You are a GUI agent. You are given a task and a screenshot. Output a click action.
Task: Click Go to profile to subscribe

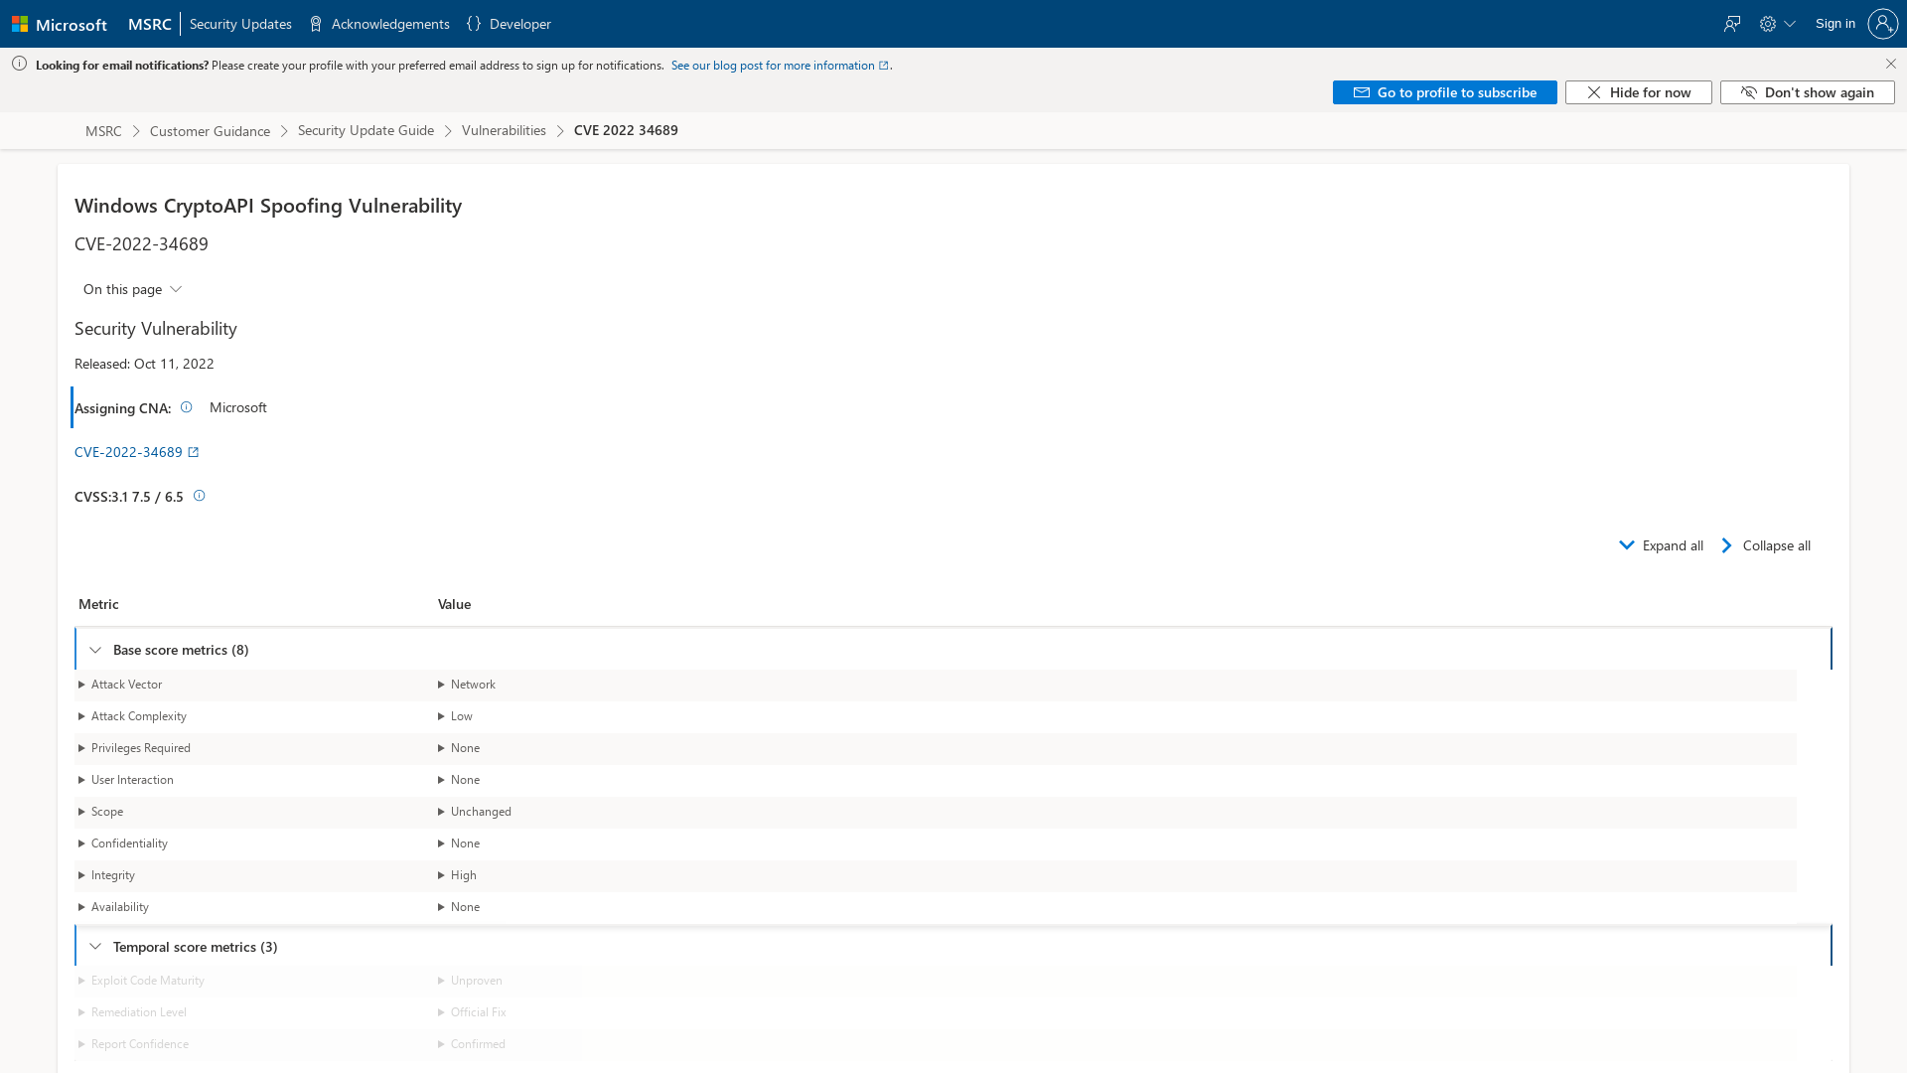1444,91
